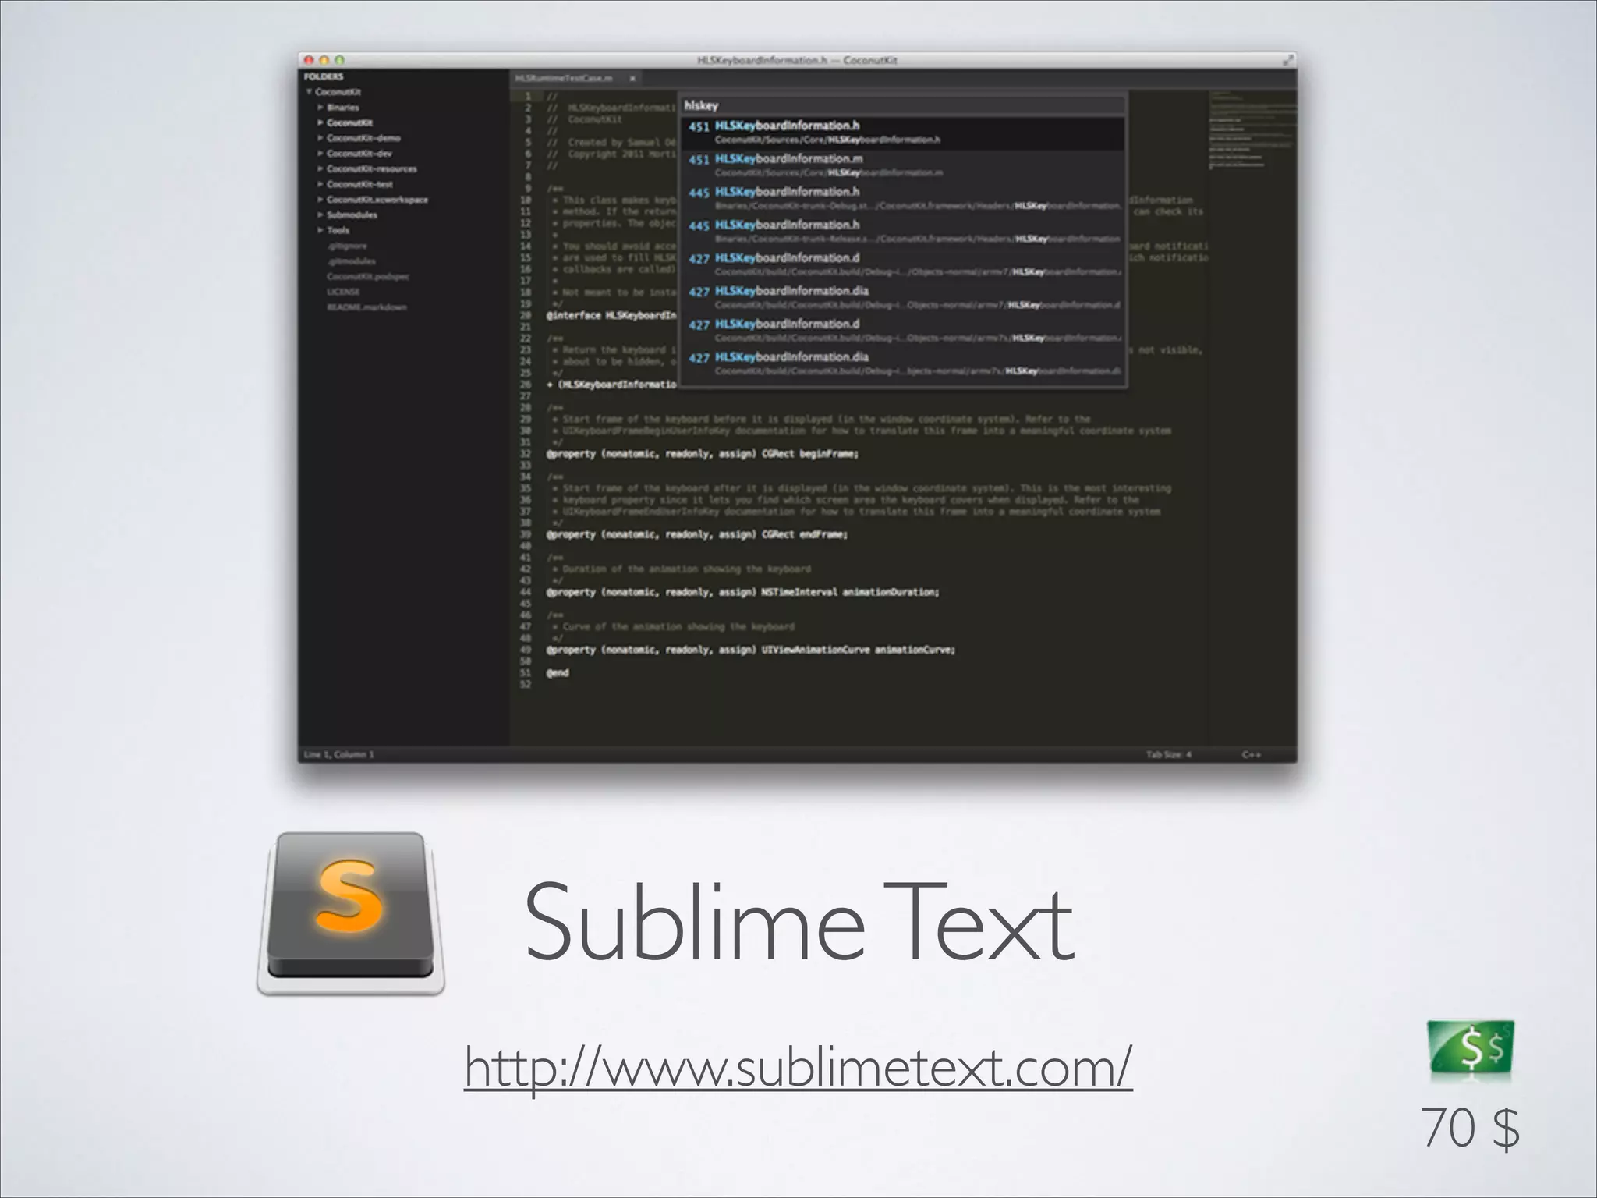Image resolution: width=1597 pixels, height=1198 pixels.
Task: Open the C++ syntax selector in status bar
Action: point(1252,754)
